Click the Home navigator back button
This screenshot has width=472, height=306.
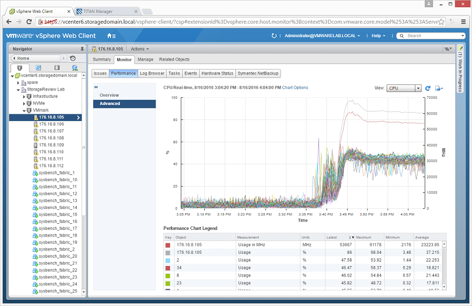click(x=36, y=58)
